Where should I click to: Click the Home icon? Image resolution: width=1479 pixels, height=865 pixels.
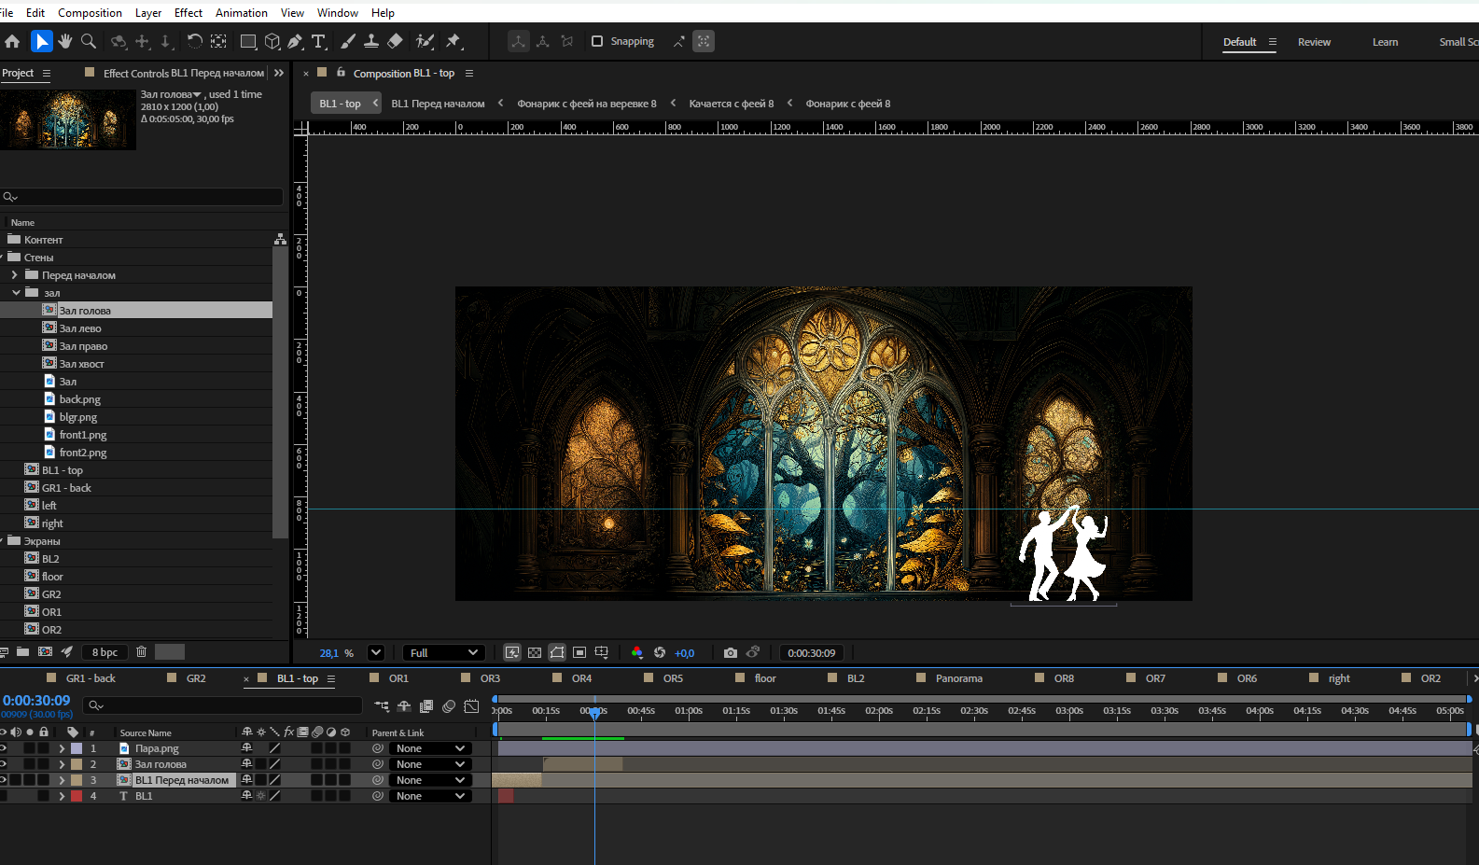click(12, 41)
